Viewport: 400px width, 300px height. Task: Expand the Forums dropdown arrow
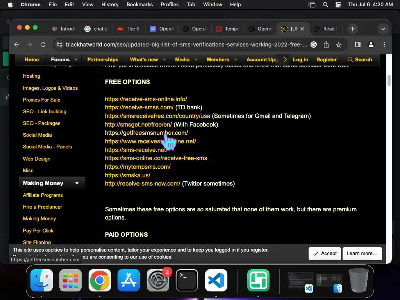point(76,59)
